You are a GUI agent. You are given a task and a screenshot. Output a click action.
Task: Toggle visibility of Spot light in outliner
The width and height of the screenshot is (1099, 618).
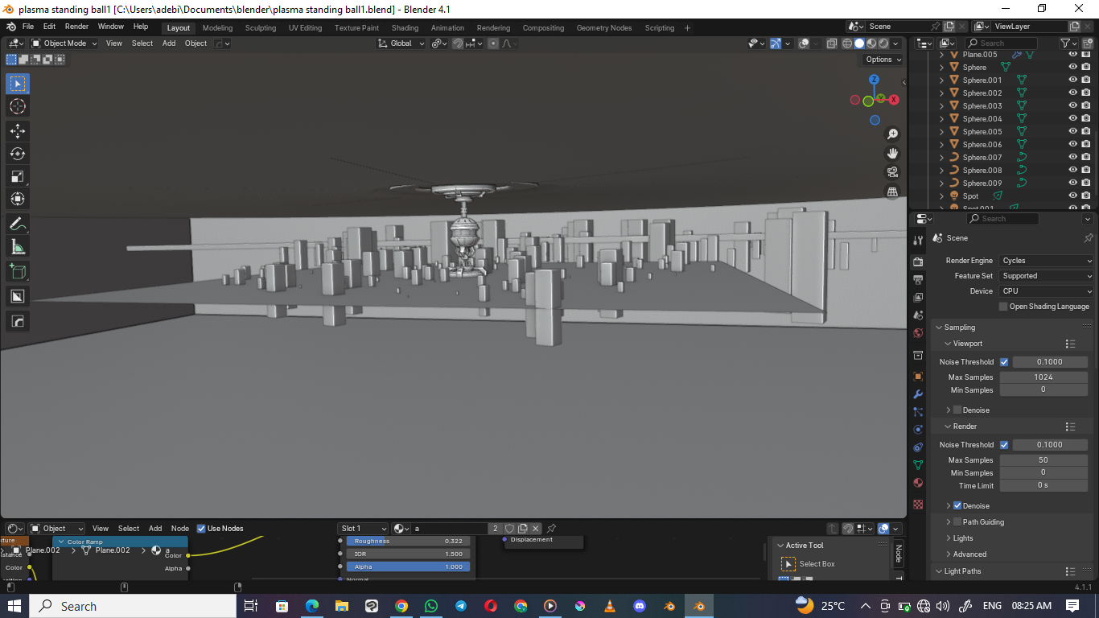coord(1072,196)
